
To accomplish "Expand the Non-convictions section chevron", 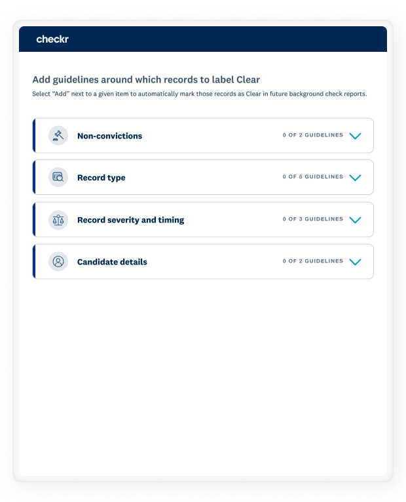I will coord(355,136).
